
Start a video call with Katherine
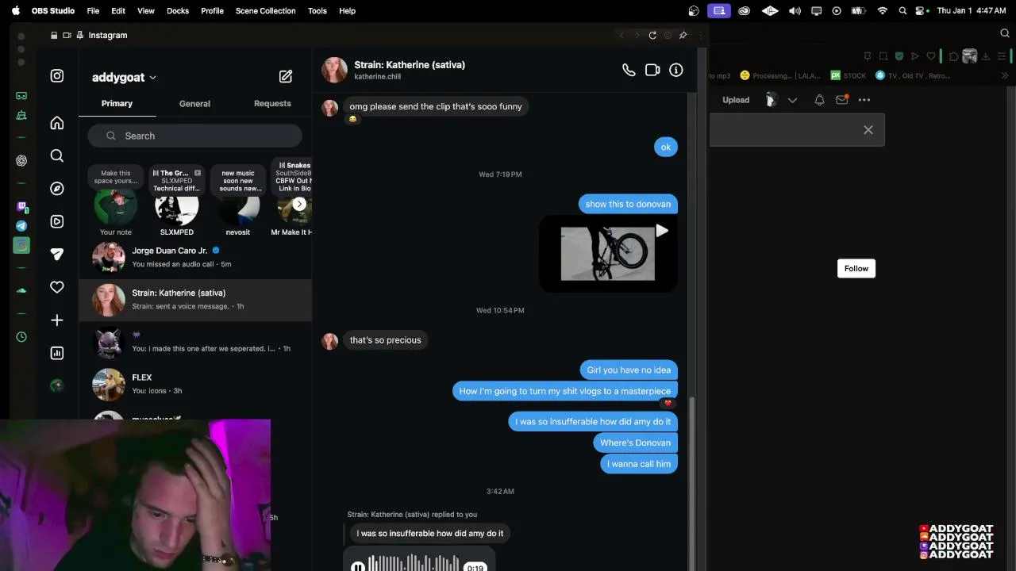coord(652,70)
